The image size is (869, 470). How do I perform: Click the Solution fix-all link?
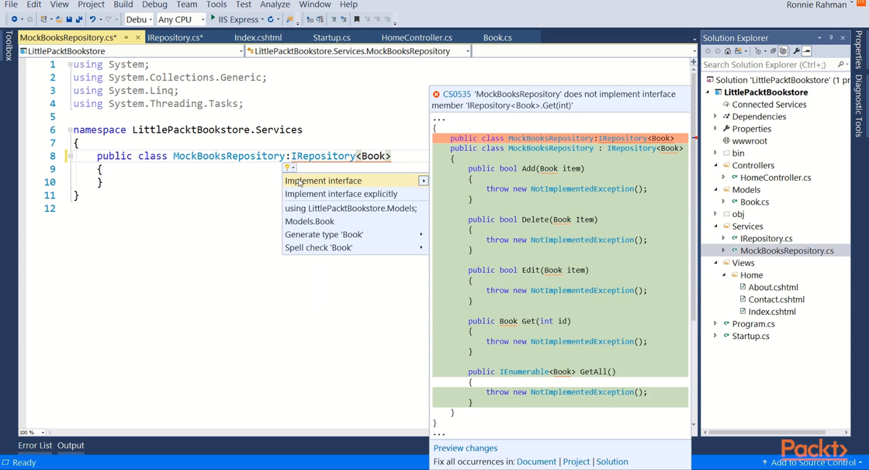[x=612, y=462]
